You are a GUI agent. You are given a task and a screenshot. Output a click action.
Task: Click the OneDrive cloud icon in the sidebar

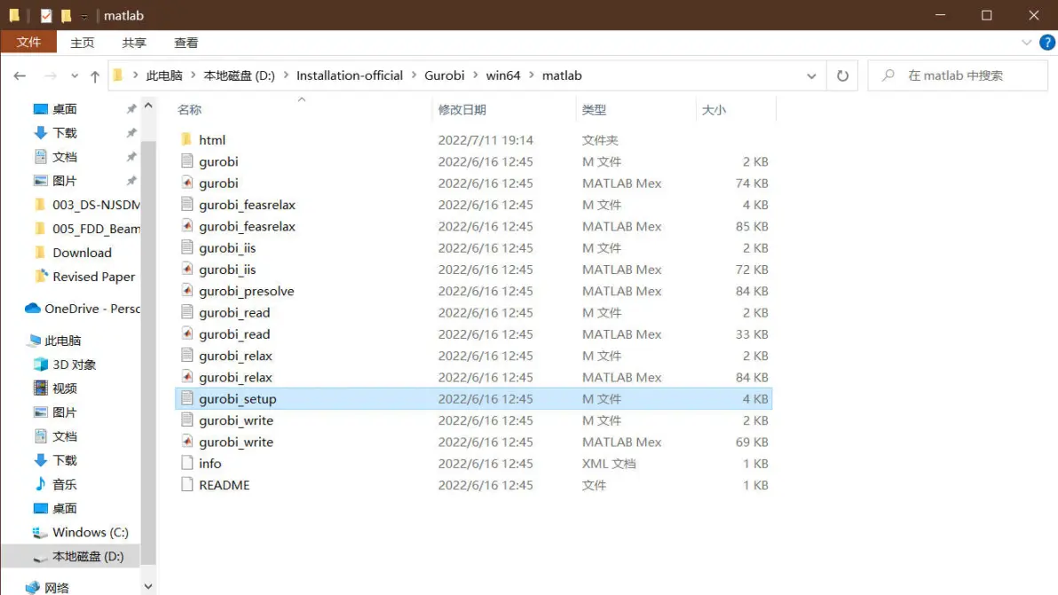pos(32,308)
